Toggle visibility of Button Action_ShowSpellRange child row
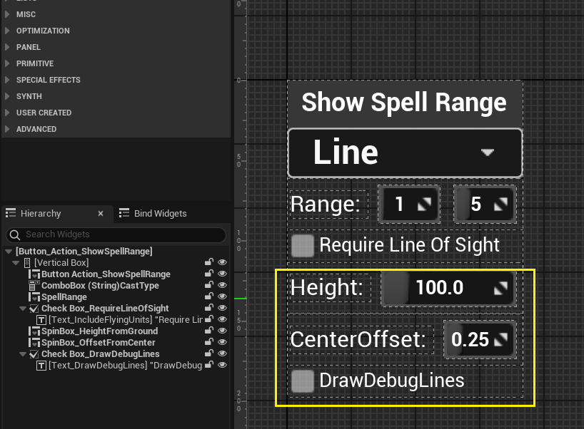The width and height of the screenshot is (584, 429). coord(222,274)
